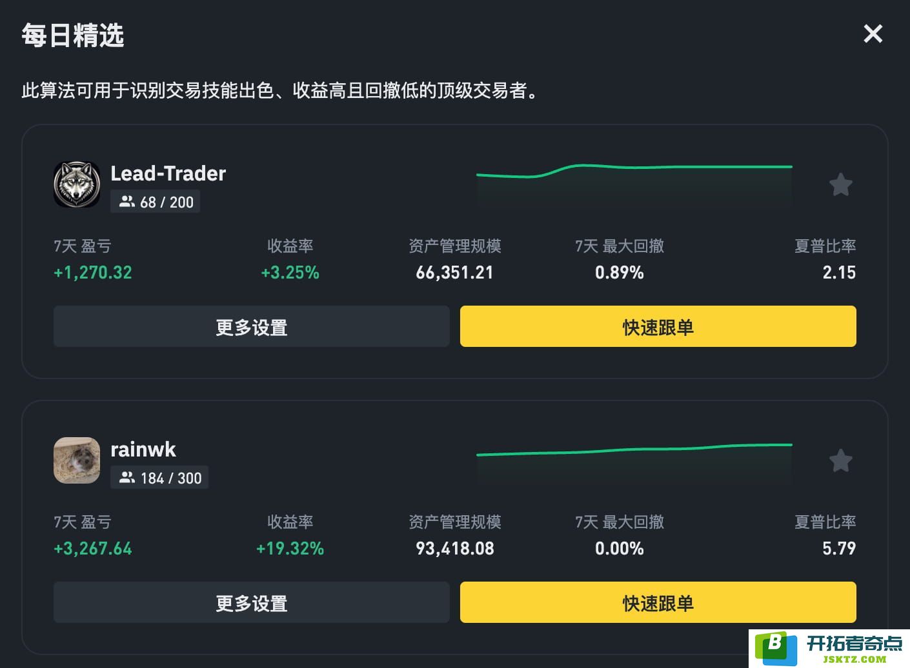The height and width of the screenshot is (668, 910).
Task: Toggle the favorite star for rainwk
Action: point(840,461)
